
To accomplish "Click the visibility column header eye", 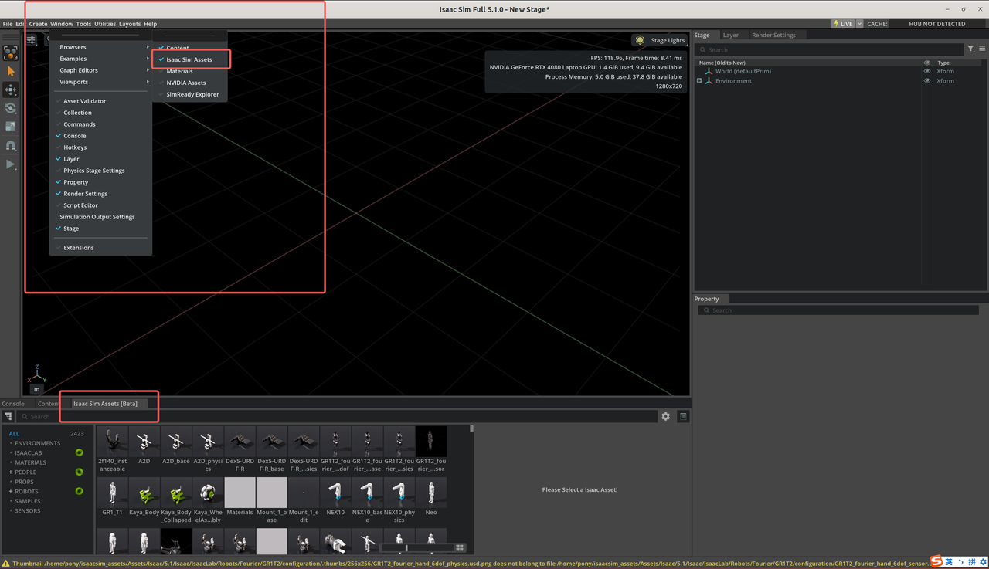I will tap(927, 63).
